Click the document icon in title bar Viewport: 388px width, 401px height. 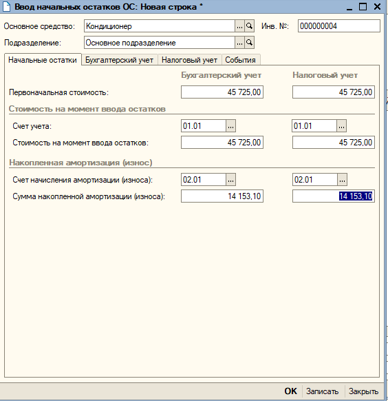[6, 7]
